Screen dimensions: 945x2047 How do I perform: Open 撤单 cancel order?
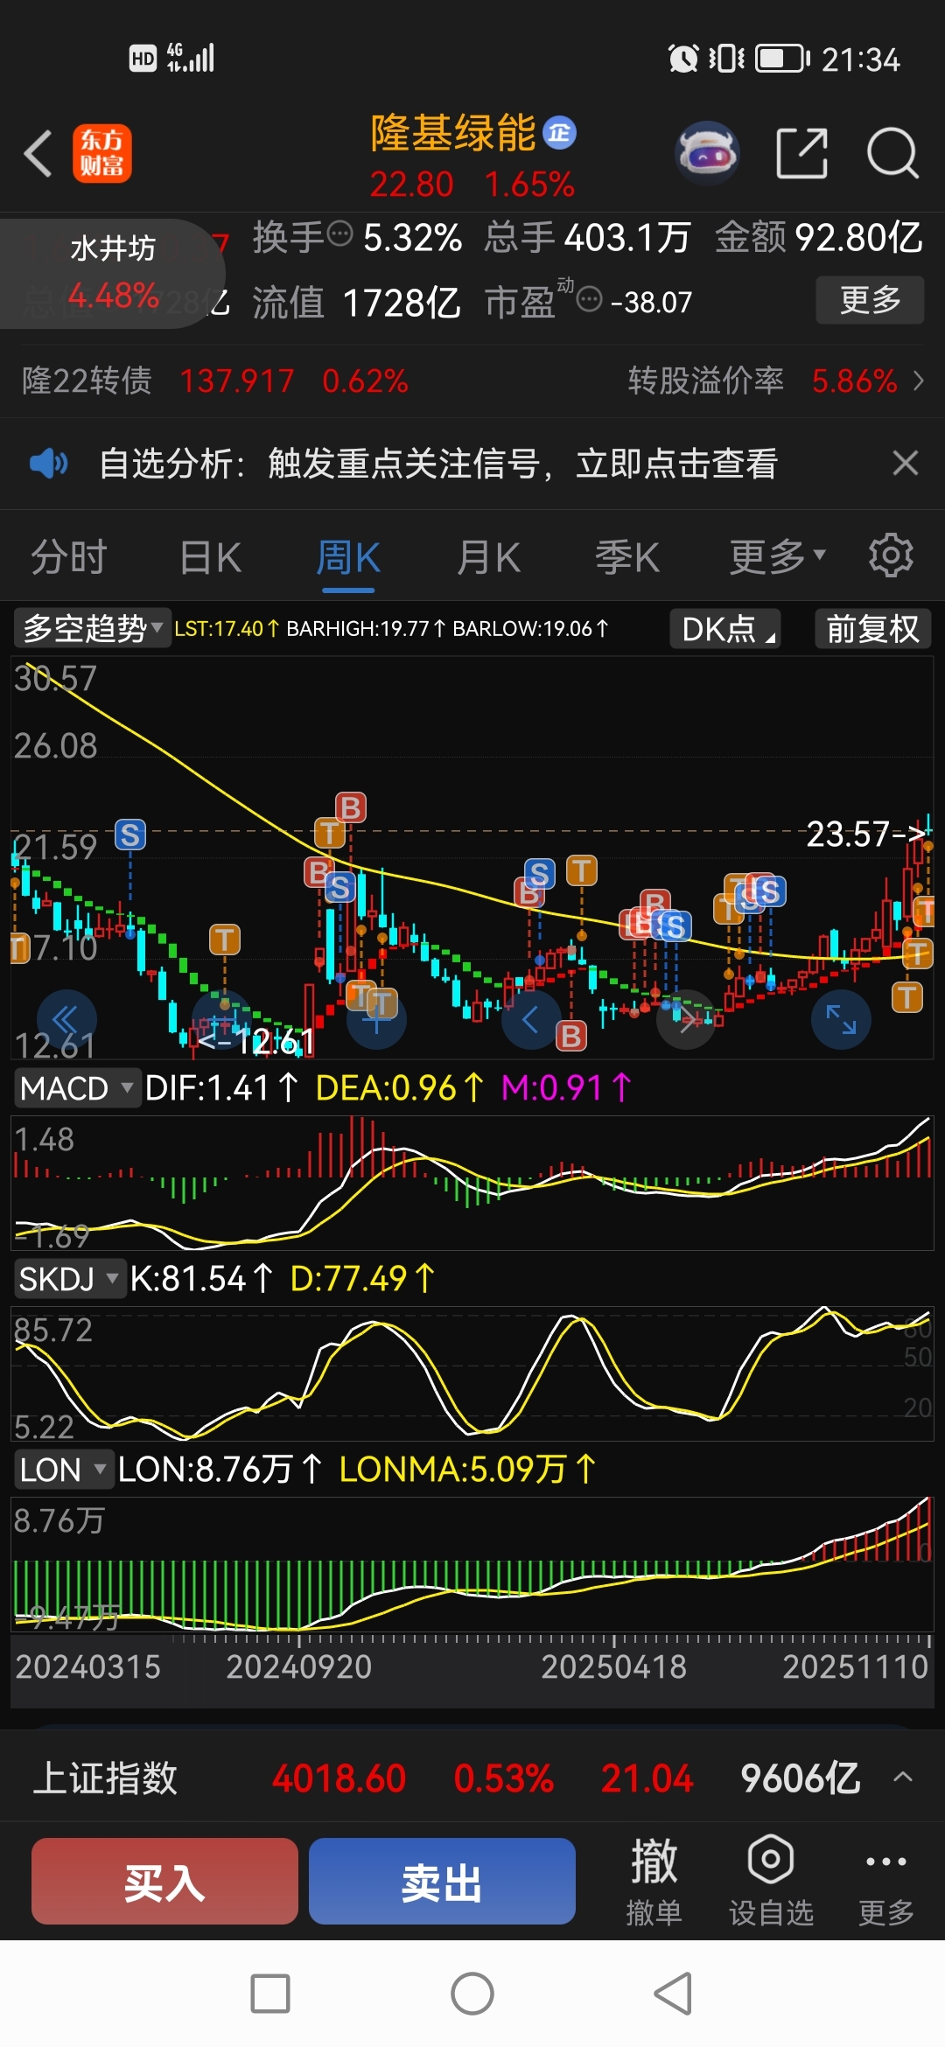(654, 1881)
